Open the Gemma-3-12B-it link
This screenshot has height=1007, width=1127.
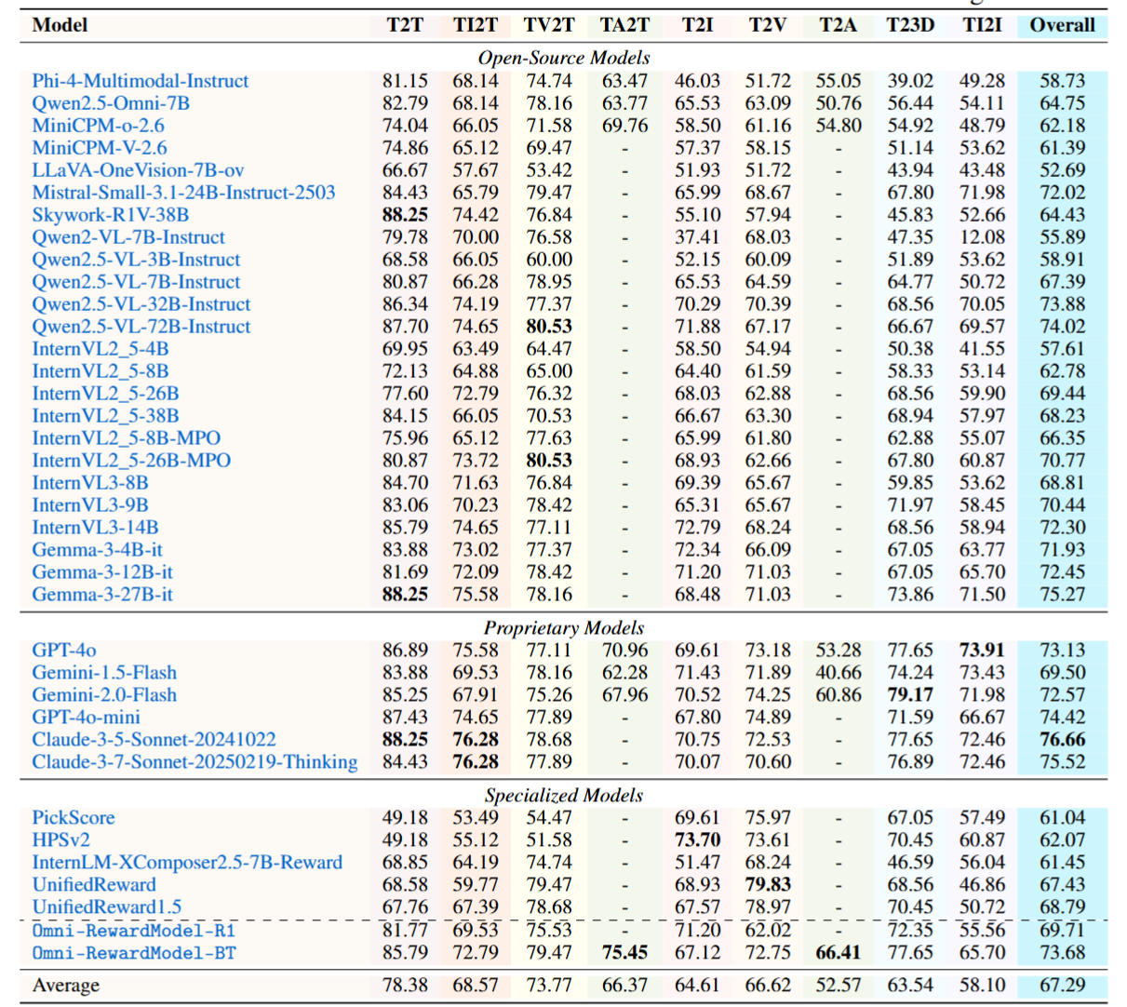(102, 572)
